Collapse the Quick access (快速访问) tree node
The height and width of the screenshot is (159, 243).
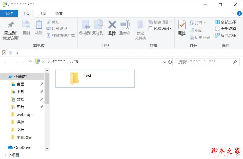point(4,76)
